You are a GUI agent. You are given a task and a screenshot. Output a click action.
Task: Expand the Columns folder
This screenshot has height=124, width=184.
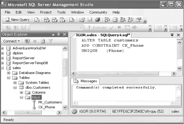pyautogui.click(x=21, y=93)
